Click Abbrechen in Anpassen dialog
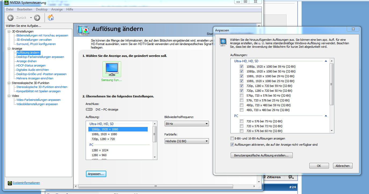The image size is (369, 194). pos(343,166)
